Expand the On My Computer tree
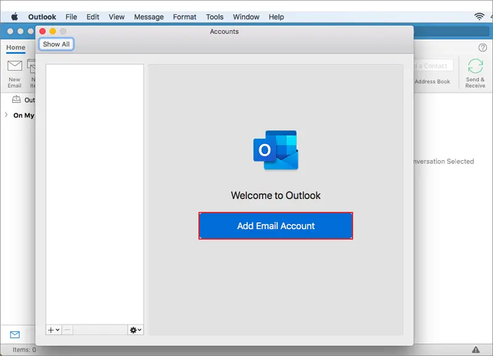 (x=6, y=115)
